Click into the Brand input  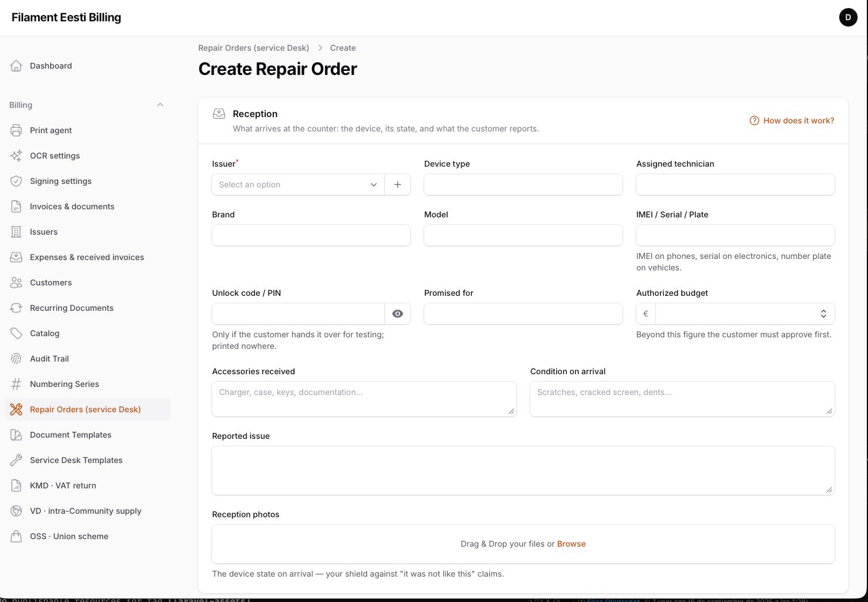coord(311,235)
